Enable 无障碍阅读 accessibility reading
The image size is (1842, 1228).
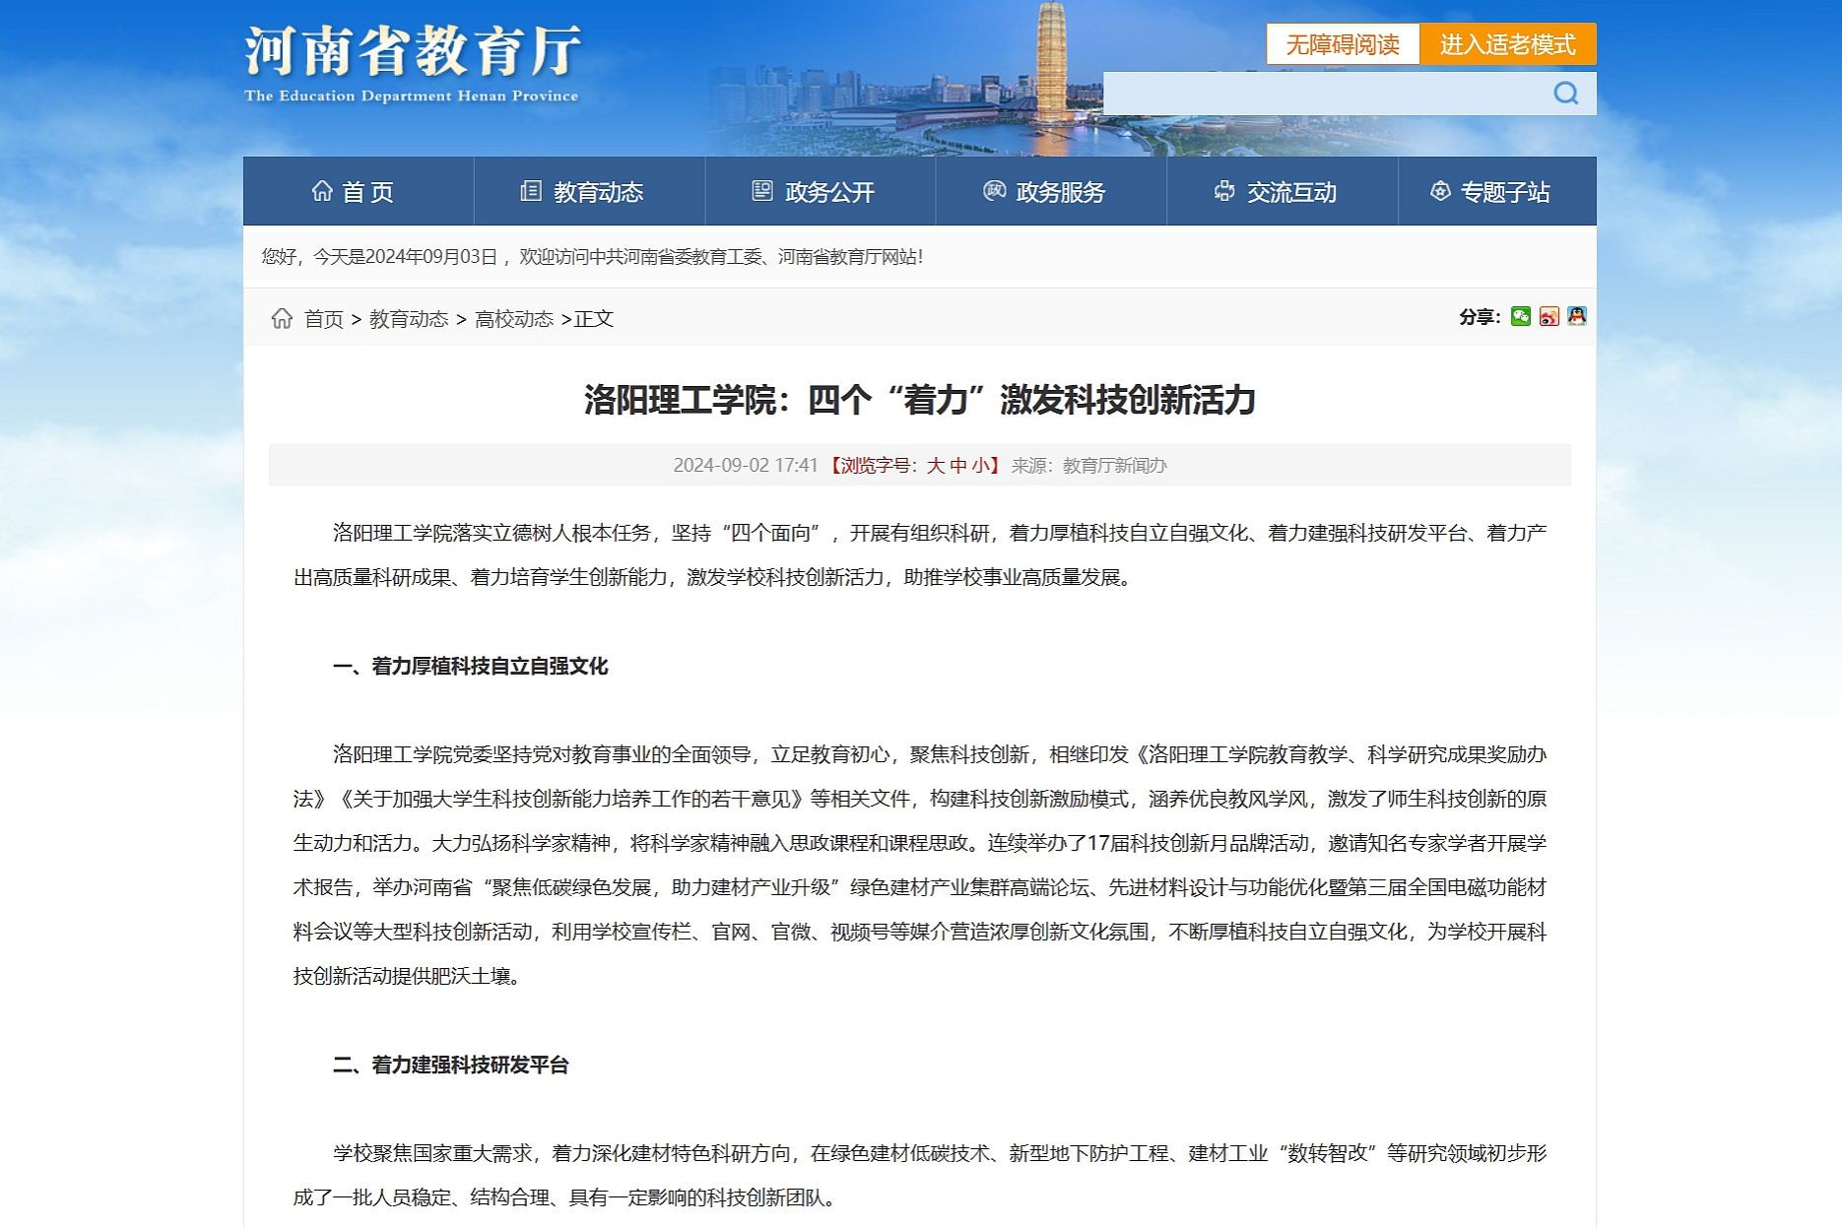point(1342,44)
